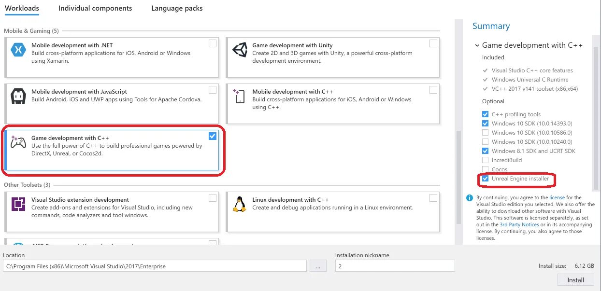The image size is (601, 291).
Task: Collapse the Game development with C++ summary
Action: (x=477, y=45)
